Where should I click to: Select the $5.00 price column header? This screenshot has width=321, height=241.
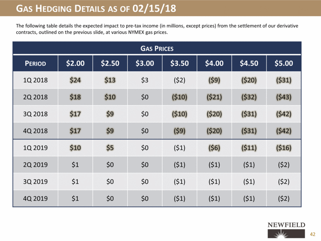coord(284,63)
